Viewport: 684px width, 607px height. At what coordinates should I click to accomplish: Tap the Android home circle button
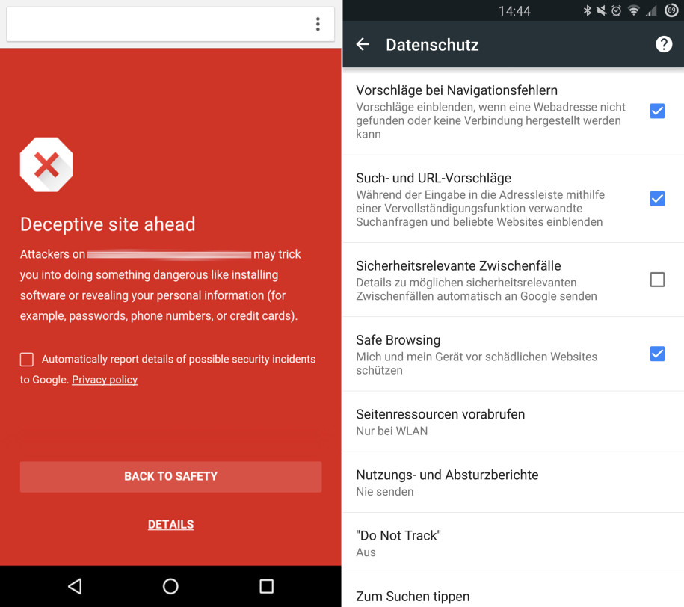coord(170,586)
